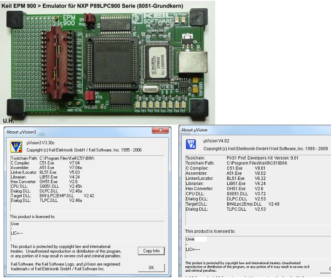Close the About µVision3 dialog
This screenshot has width=331, height=280.
[x=161, y=130]
